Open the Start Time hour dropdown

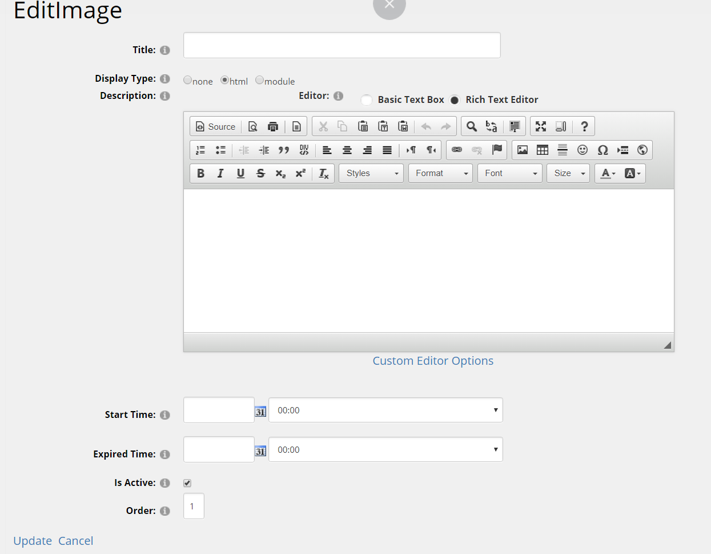pyautogui.click(x=385, y=410)
